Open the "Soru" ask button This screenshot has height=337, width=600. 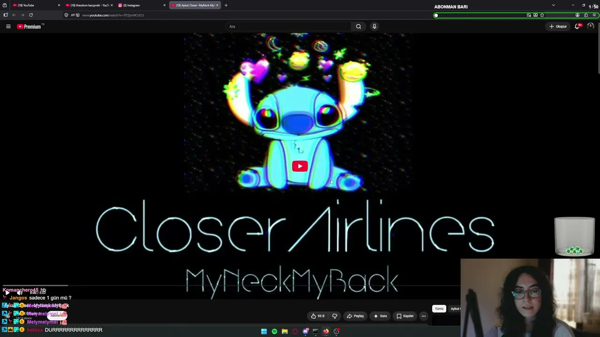pos(380,316)
